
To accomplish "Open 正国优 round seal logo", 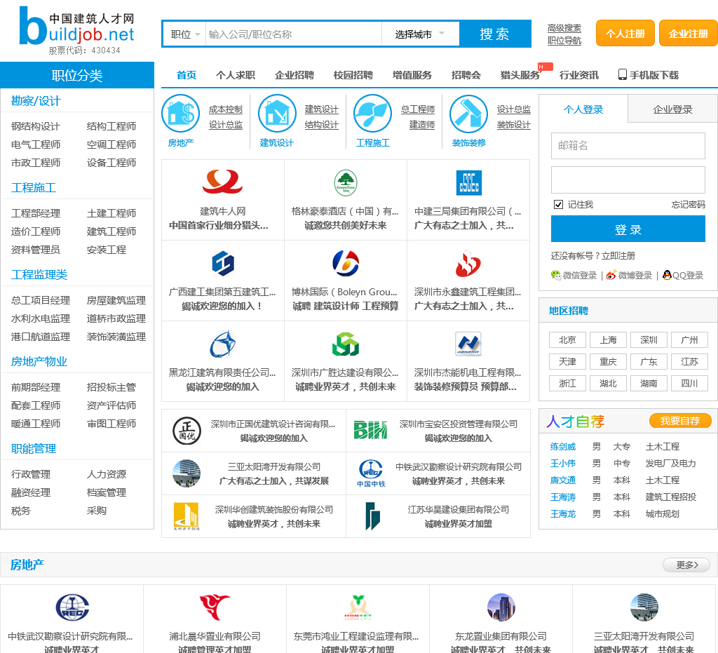I will point(187,431).
